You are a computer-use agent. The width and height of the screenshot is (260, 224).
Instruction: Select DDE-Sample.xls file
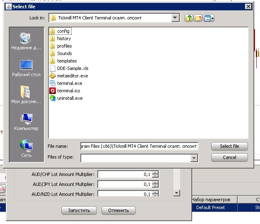click(69, 68)
